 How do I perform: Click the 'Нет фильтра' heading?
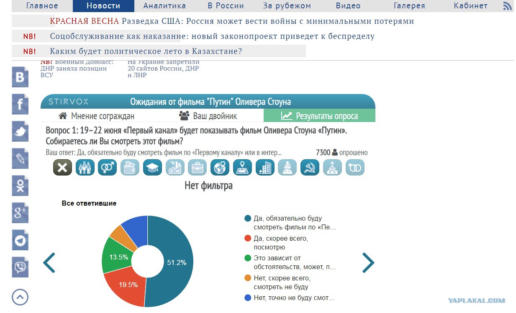click(208, 186)
